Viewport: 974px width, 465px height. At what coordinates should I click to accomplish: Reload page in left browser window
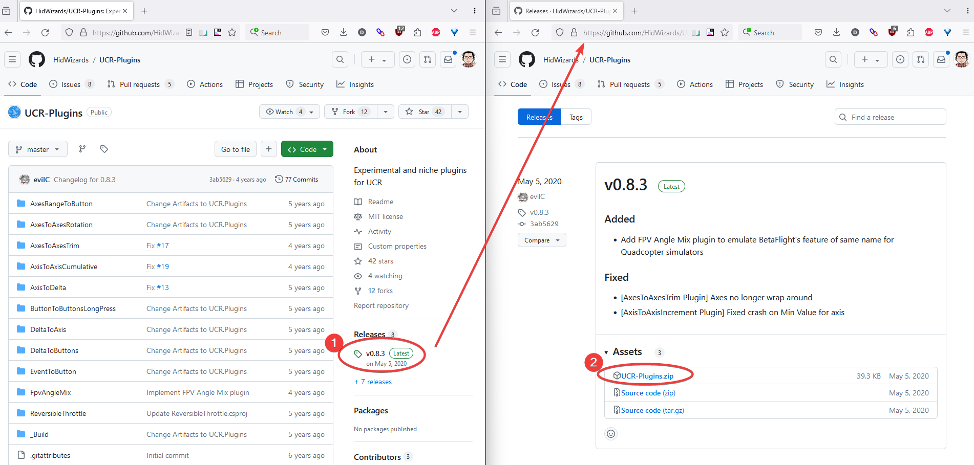[45, 32]
